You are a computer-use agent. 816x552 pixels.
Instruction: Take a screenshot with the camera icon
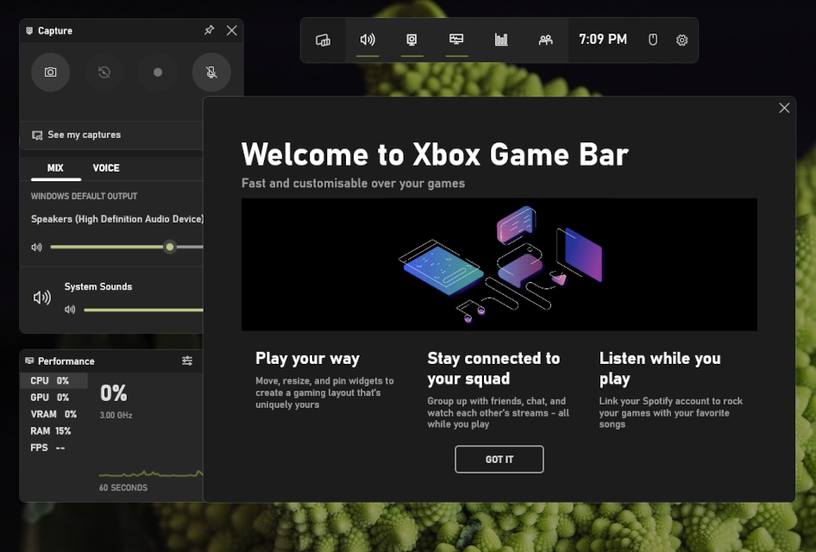[x=51, y=72]
